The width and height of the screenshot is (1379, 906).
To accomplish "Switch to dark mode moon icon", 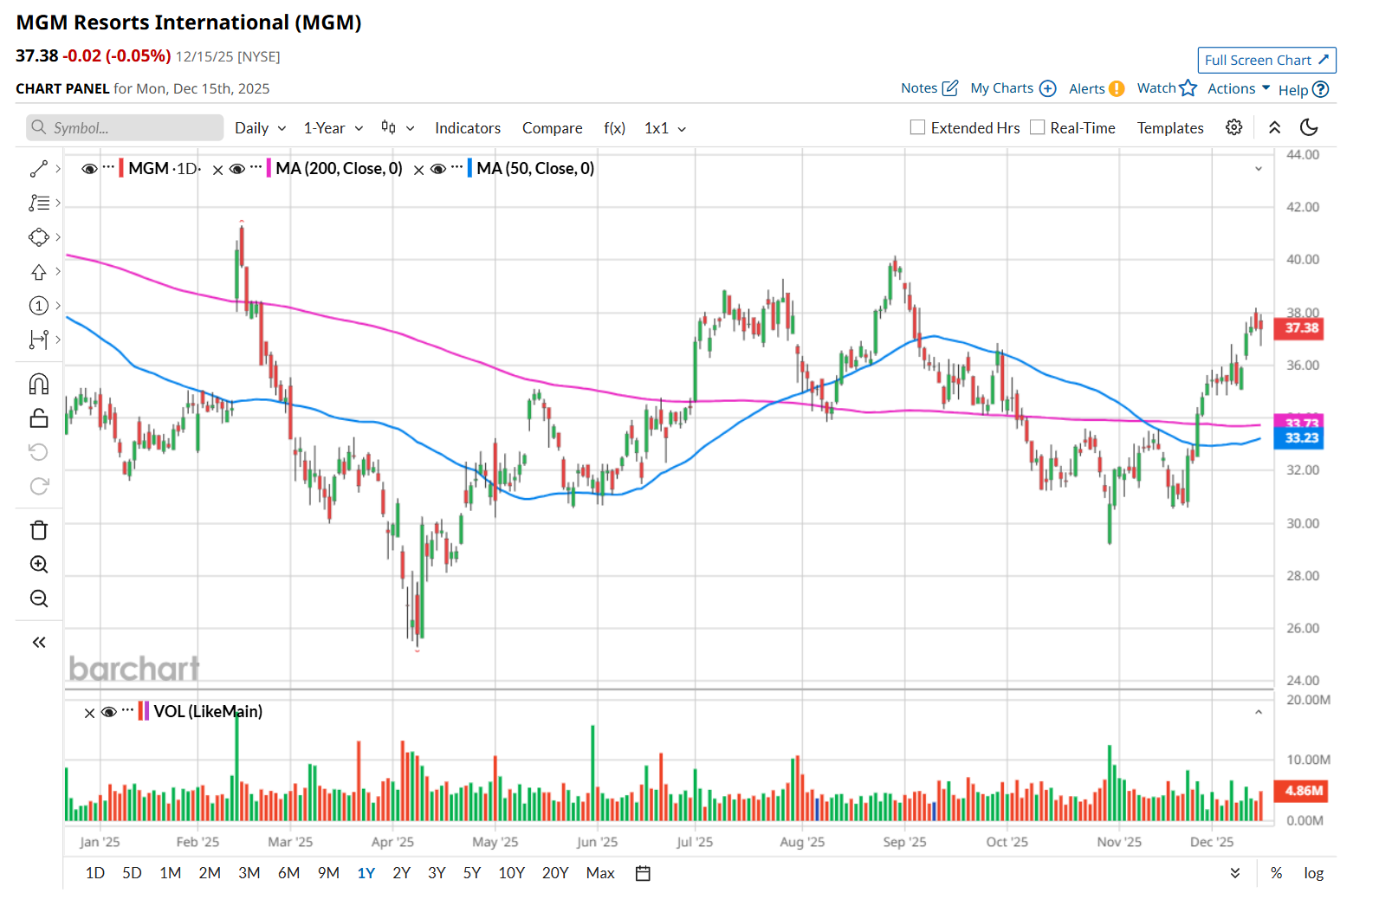I will pyautogui.click(x=1309, y=127).
